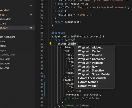Click the unsaved-changes dot above the file list
132x108 pixels.
coord(31,6)
